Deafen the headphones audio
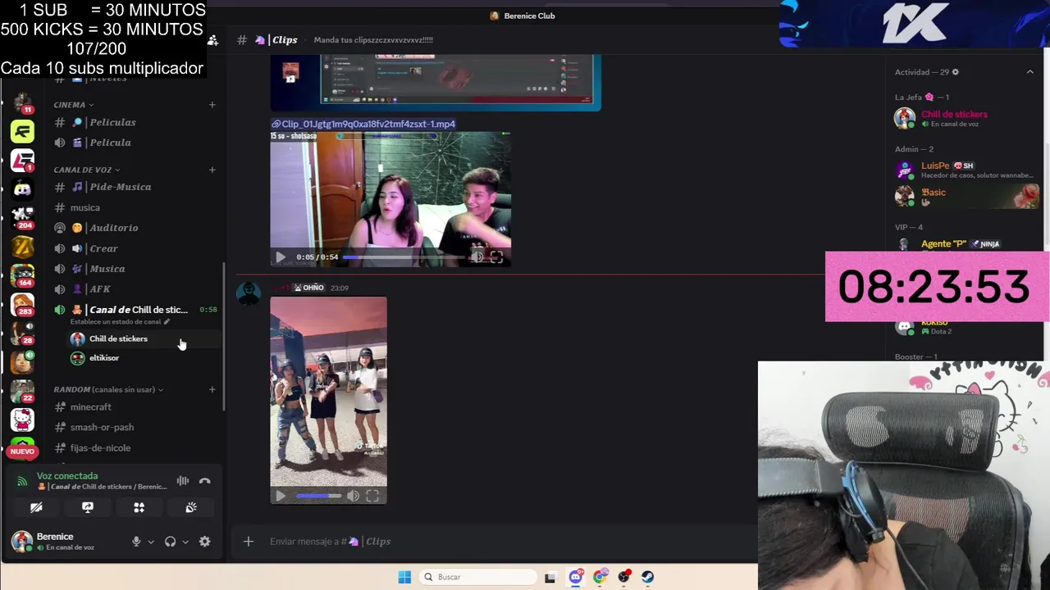This screenshot has height=590, width=1050. [170, 542]
